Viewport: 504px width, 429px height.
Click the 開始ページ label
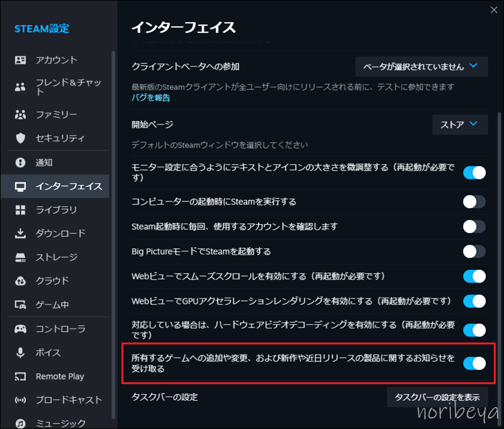152,124
